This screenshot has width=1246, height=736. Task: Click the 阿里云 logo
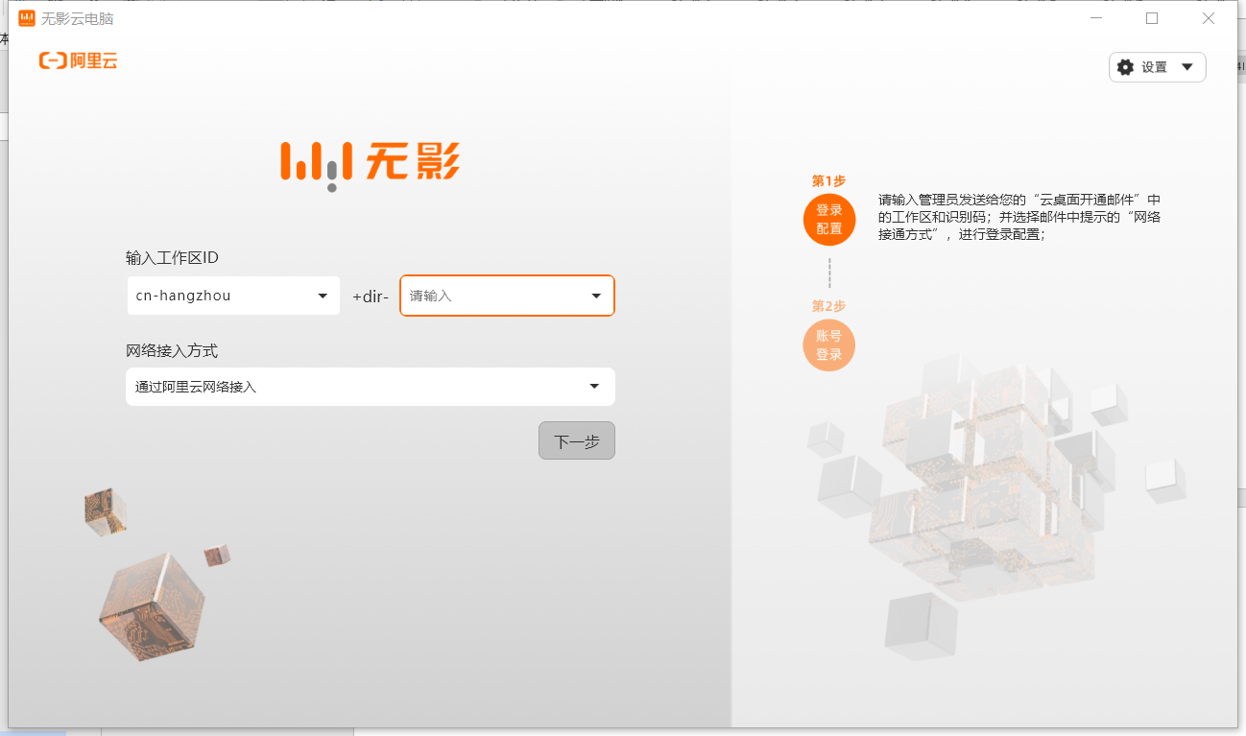[79, 60]
